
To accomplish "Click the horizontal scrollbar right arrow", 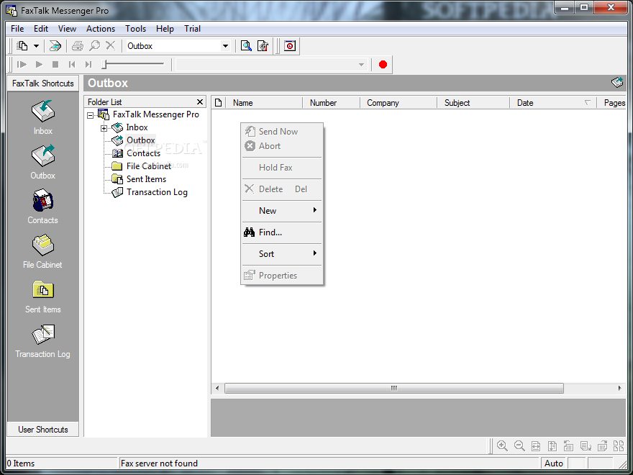I will [x=619, y=388].
